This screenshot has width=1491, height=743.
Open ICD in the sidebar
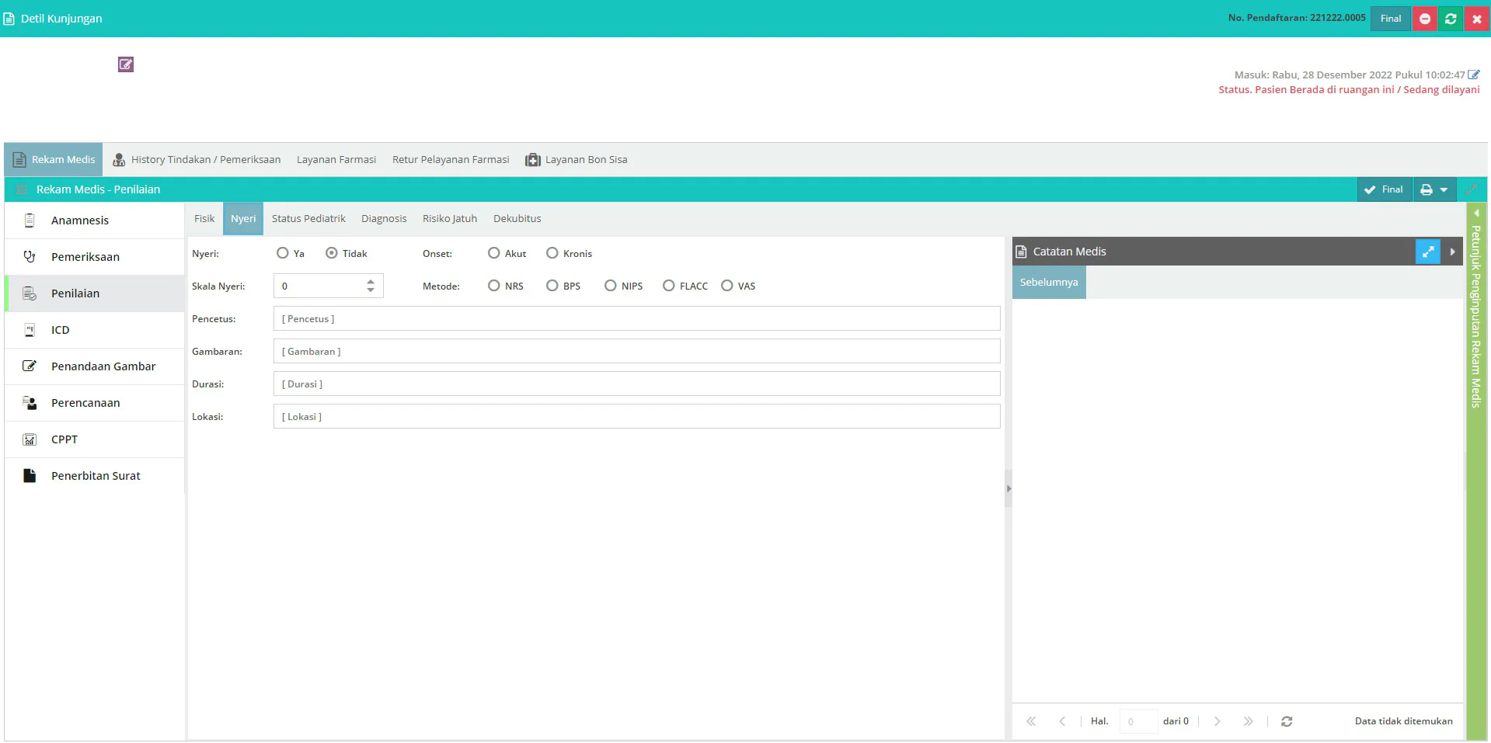[95, 330]
